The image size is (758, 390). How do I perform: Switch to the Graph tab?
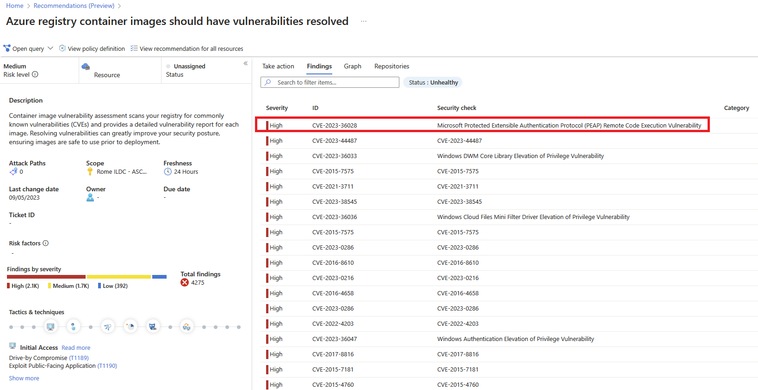[353, 66]
